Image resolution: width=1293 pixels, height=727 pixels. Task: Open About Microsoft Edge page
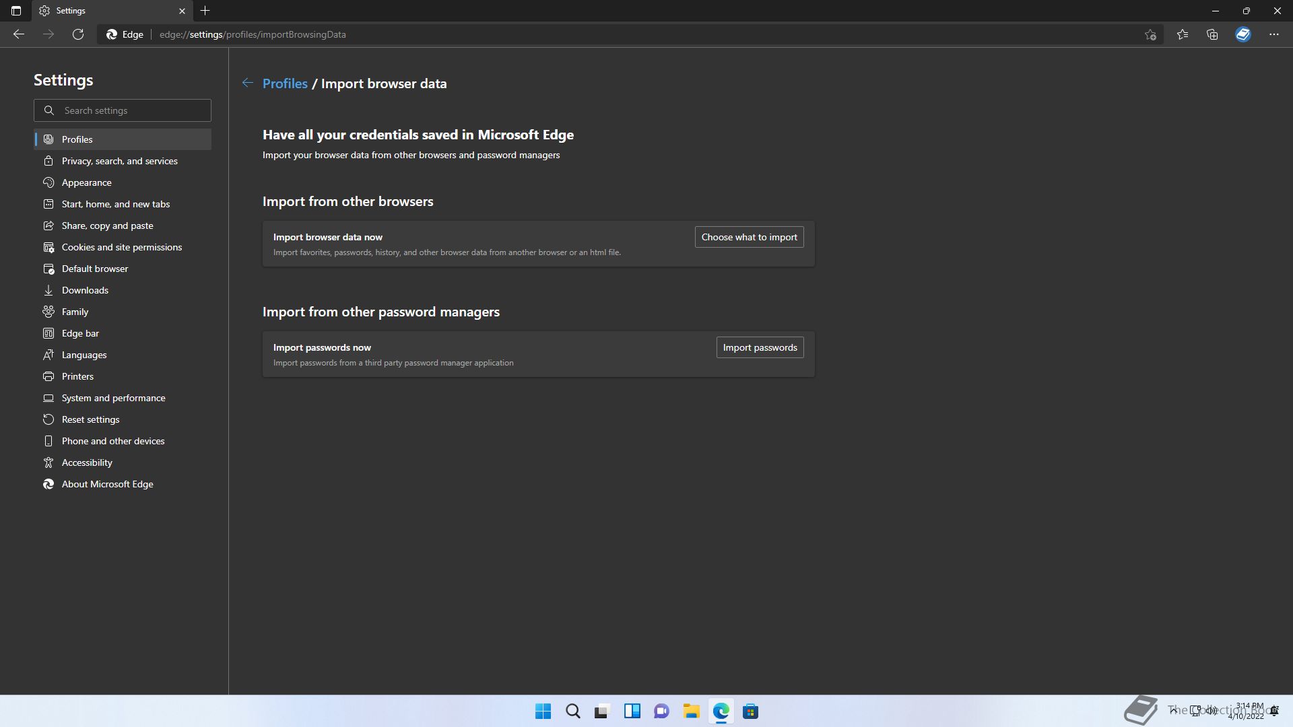click(123, 484)
